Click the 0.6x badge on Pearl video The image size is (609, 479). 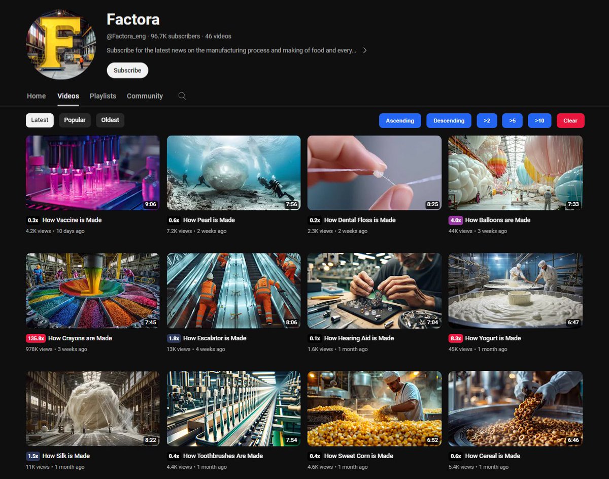(174, 220)
